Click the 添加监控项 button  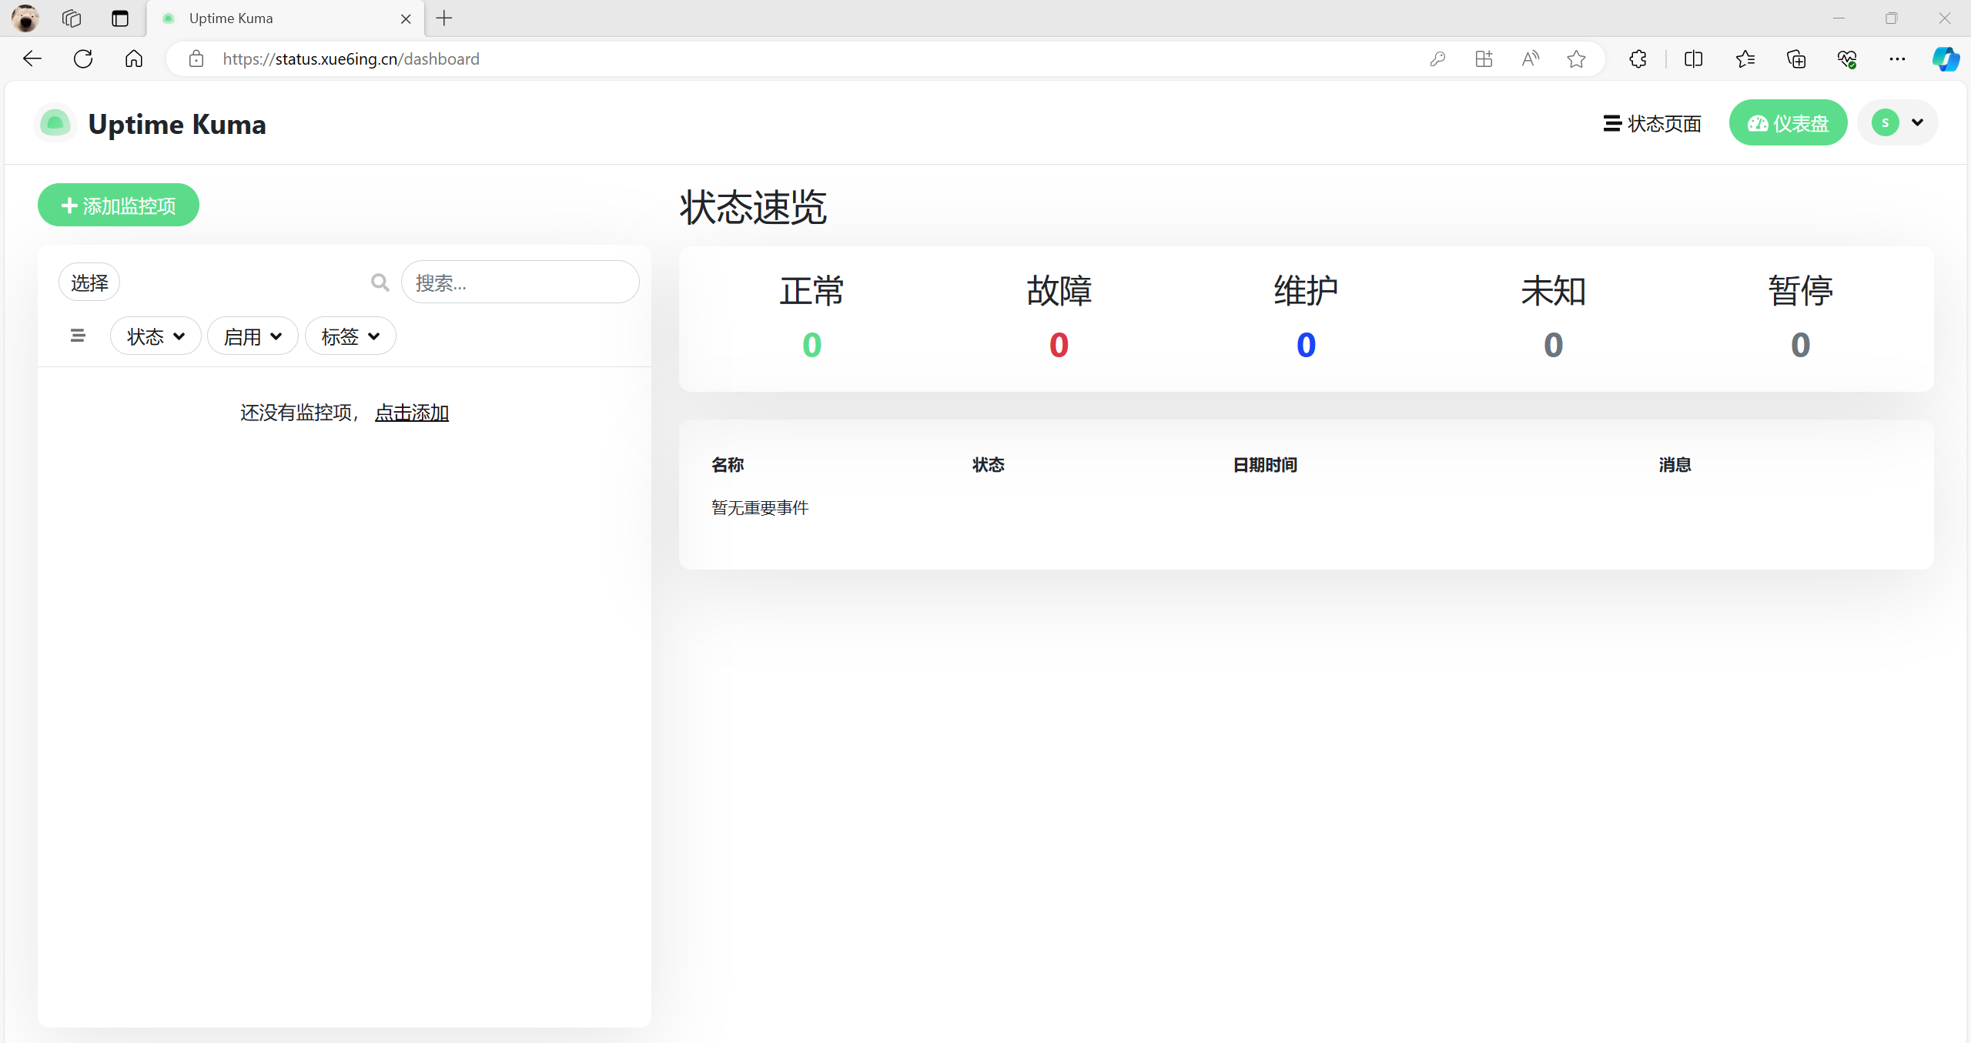(119, 206)
